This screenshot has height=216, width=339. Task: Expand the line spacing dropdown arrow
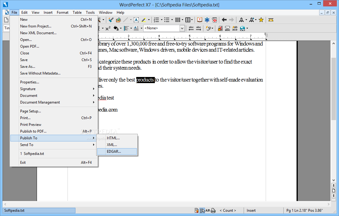point(141,28)
